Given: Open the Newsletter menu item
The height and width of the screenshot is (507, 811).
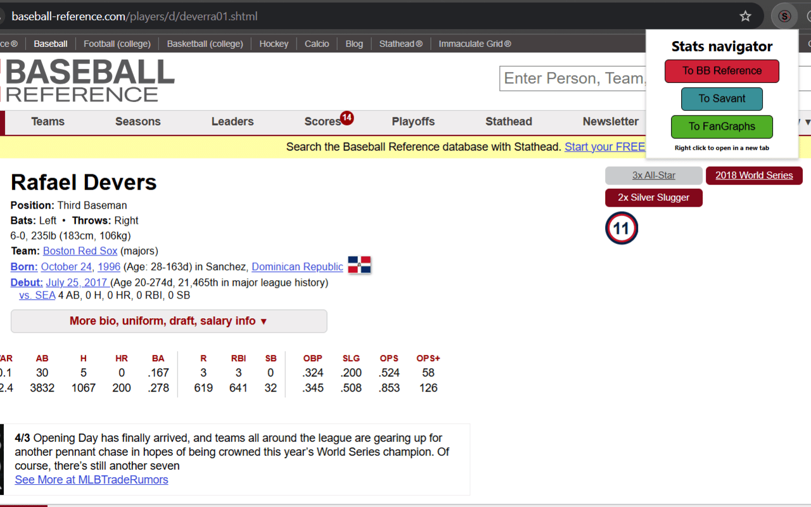Looking at the screenshot, I should pos(611,122).
